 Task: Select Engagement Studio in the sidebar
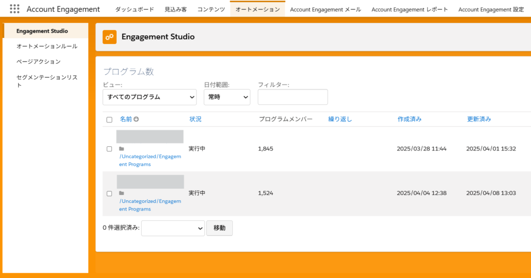46,31
